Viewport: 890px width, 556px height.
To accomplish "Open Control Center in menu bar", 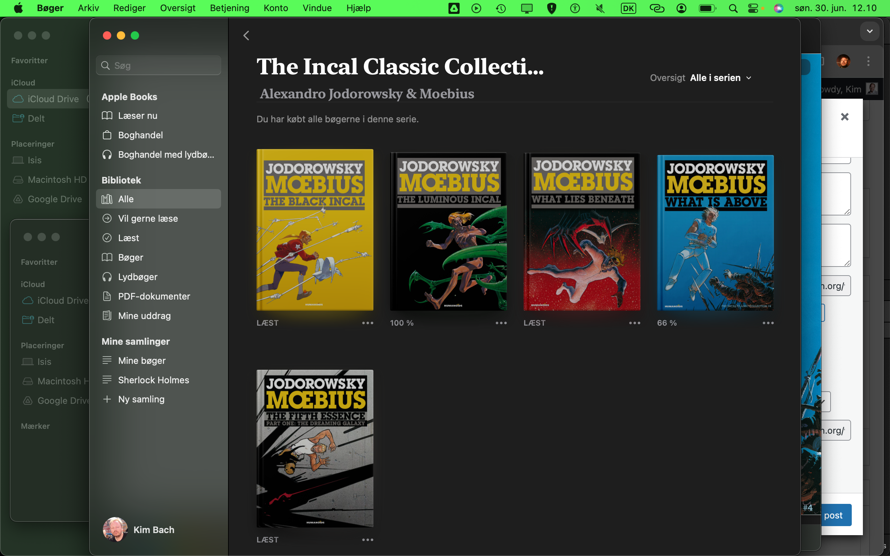I will coord(753,8).
